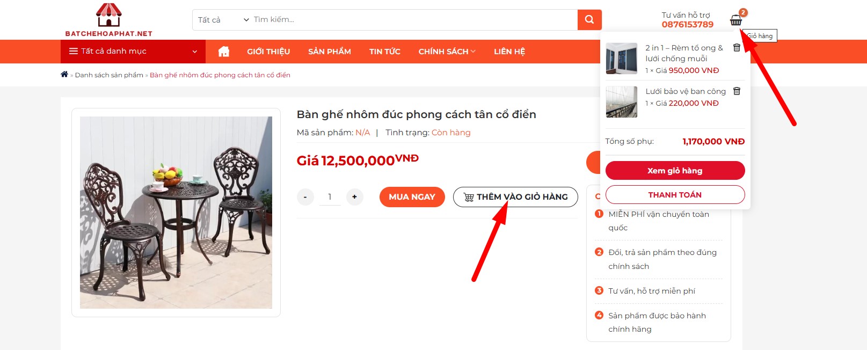Delete Lưới bảo vệ ban công from the cart
This screenshot has height=350, width=867.
point(737,91)
